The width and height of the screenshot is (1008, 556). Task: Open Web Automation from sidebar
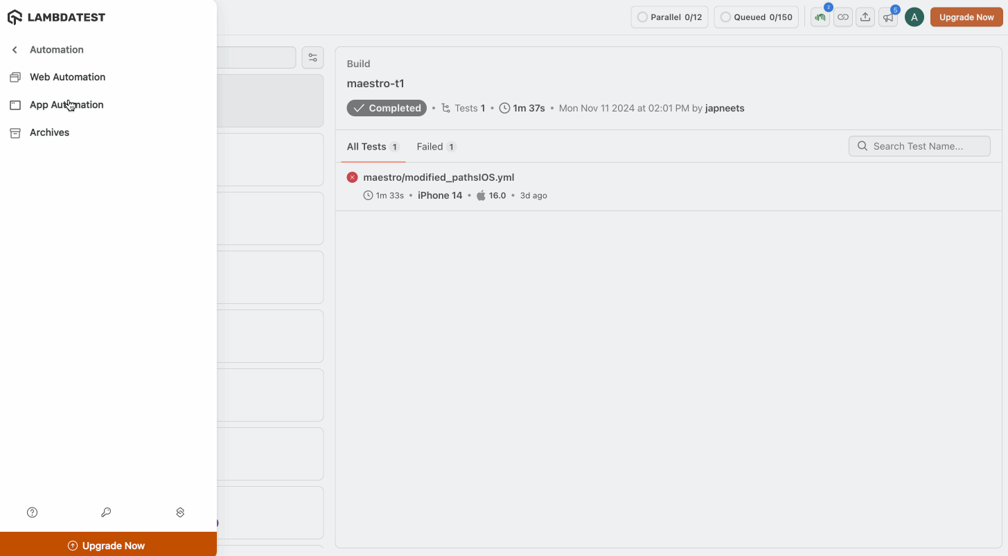(67, 77)
